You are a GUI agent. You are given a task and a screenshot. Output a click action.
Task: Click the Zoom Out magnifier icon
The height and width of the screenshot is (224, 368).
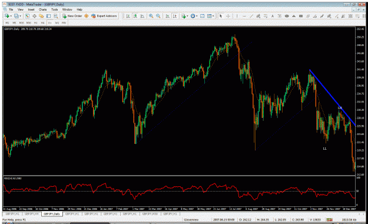click(158, 16)
